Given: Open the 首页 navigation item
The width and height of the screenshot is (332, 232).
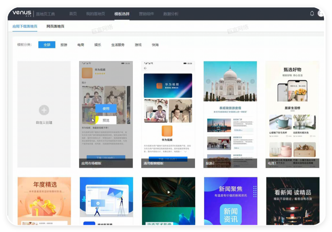Looking at the screenshot, I should [x=73, y=14].
